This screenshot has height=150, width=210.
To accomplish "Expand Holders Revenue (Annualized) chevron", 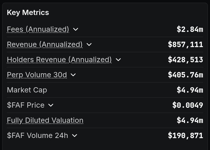I will pos(118,60).
